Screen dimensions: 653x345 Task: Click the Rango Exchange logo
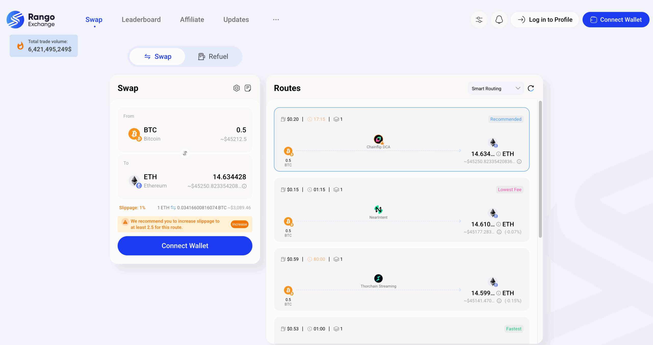coord(30,19)
